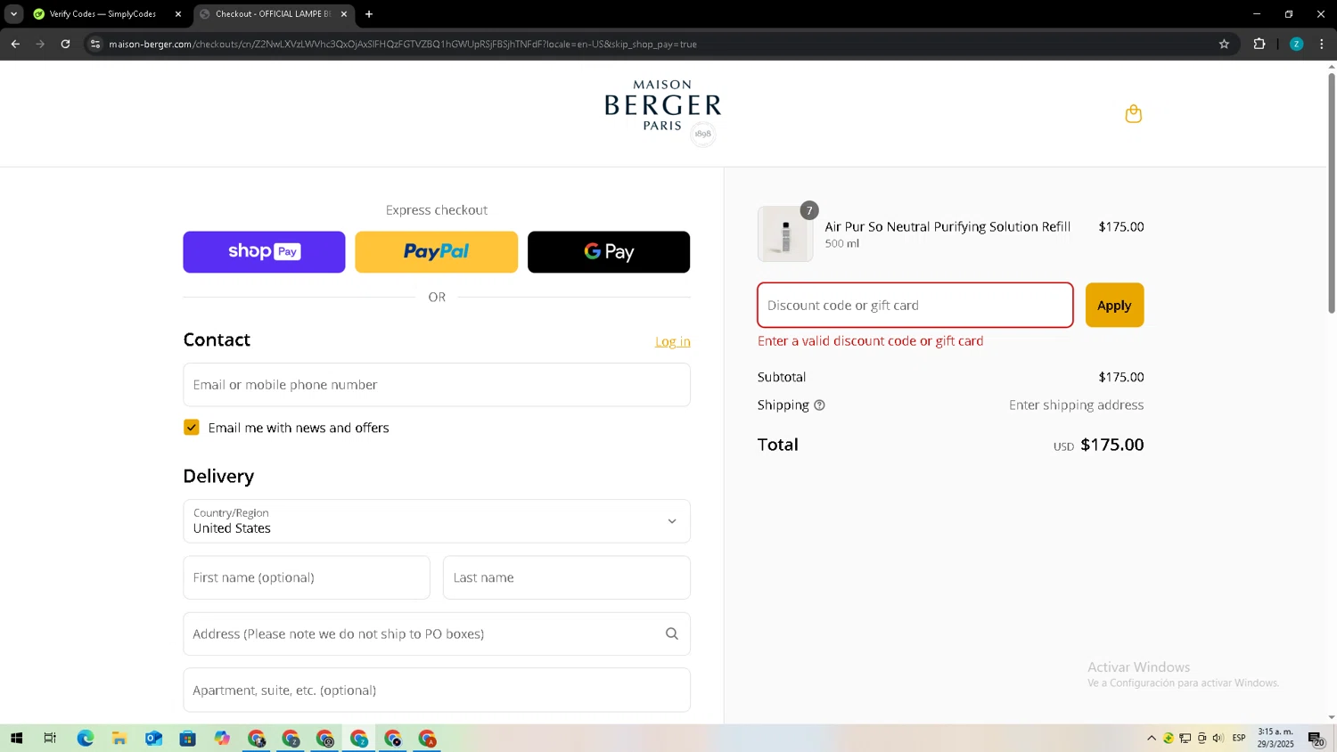
Task: Open the clock showing 3:15 a. m.
Action: coord(1275,738)
